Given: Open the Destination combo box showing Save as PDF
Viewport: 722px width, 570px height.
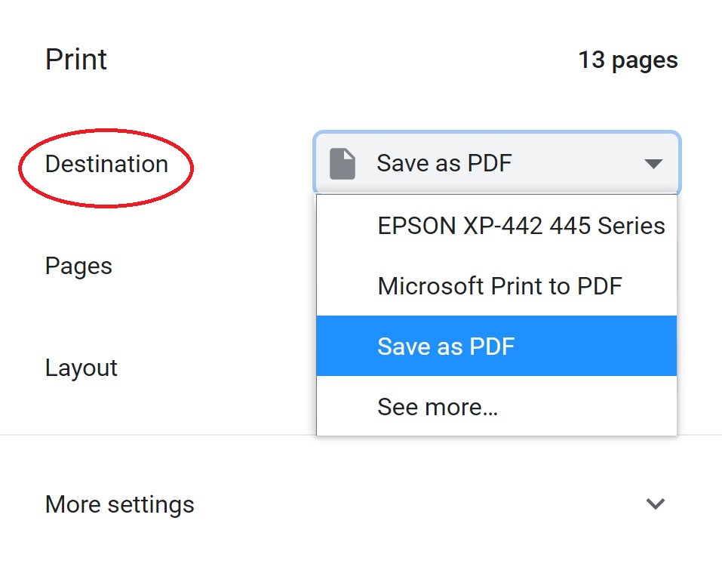Looking at the screenshot, I should point(497,162).
